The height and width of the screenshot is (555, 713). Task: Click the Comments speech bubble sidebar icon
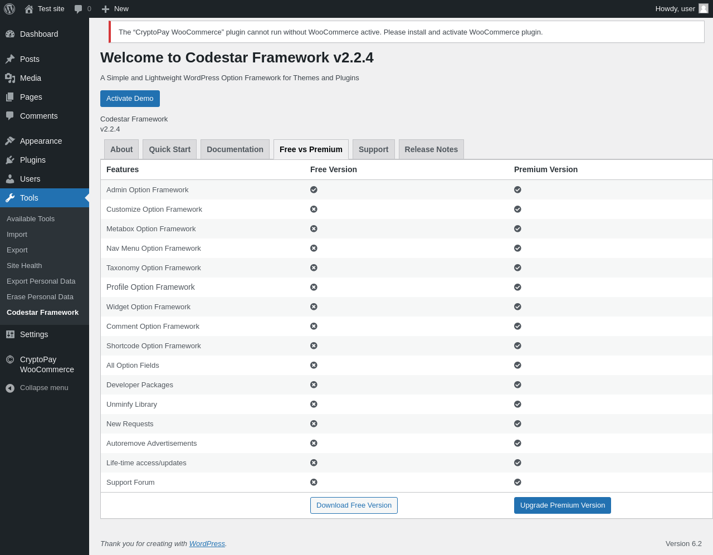click(x=10, y=116)
